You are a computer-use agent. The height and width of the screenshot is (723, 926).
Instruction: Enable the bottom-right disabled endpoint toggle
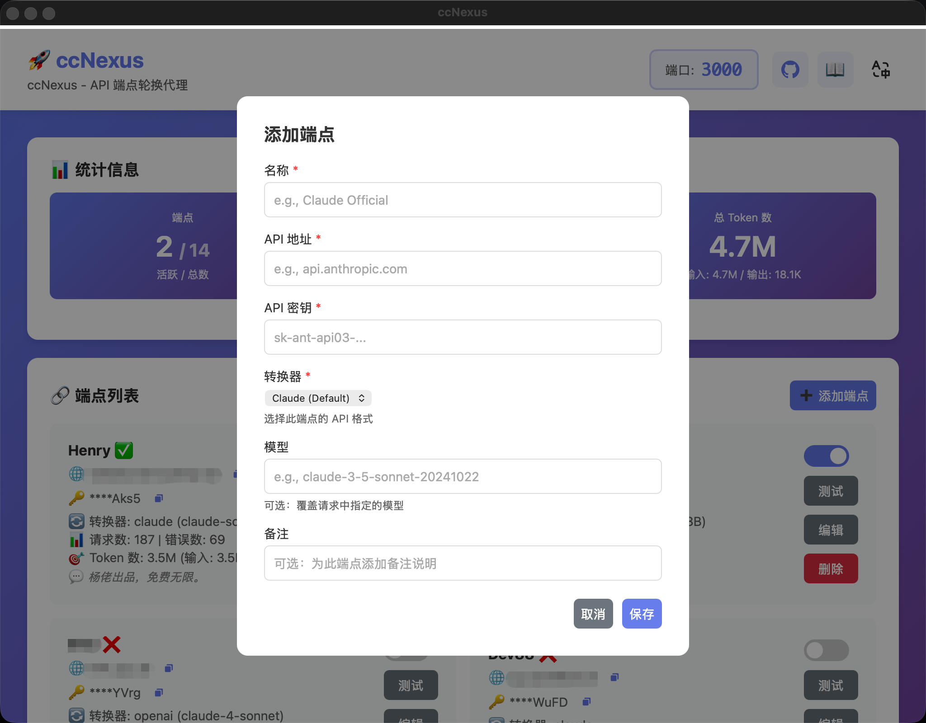[826, 650]
